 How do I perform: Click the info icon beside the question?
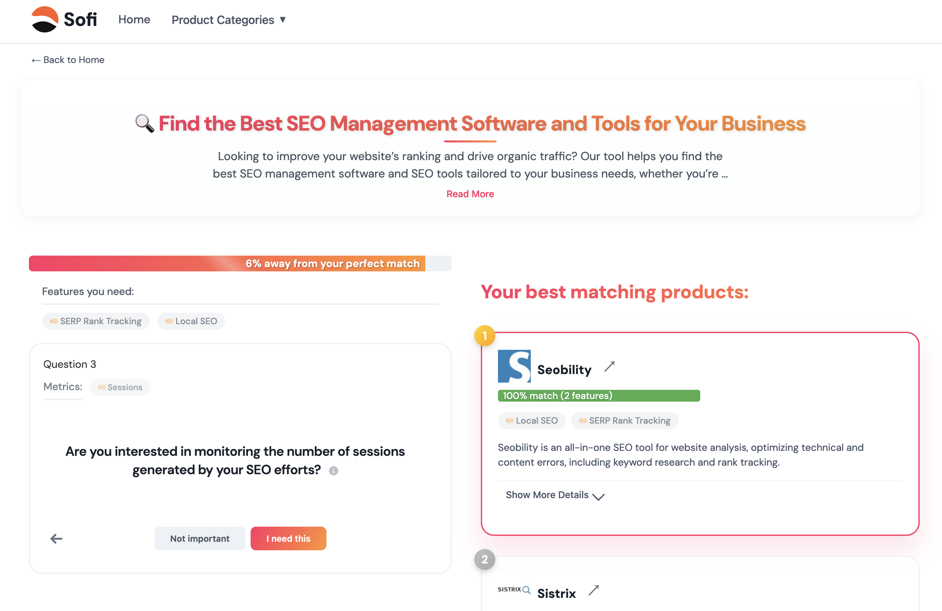coord(333,471)
